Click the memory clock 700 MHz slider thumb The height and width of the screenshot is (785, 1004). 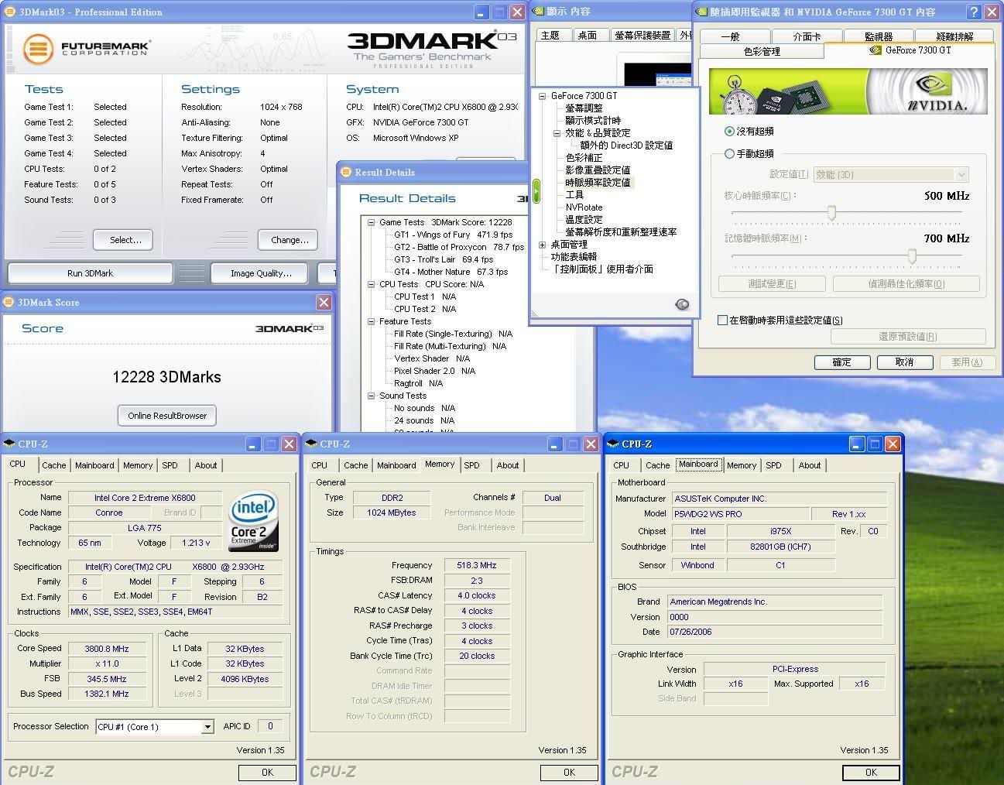point(912,256)
